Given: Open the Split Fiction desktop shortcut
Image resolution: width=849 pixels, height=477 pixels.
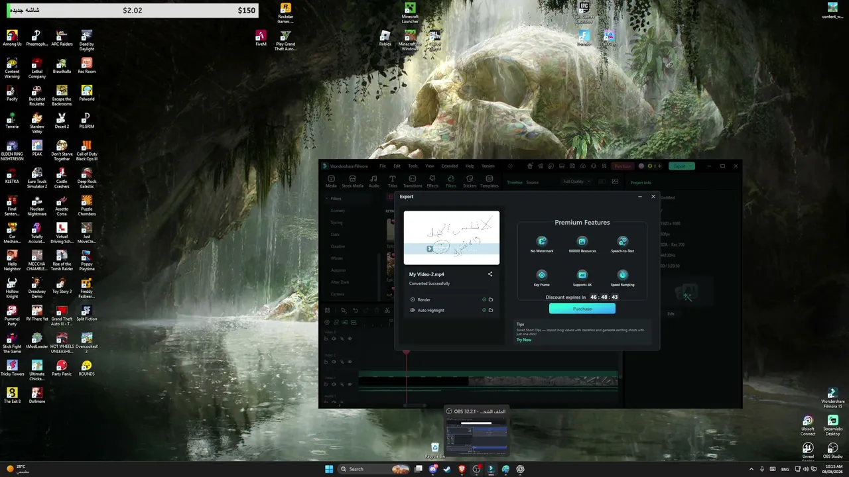Looking at the screenshot, I should [86, 313].
